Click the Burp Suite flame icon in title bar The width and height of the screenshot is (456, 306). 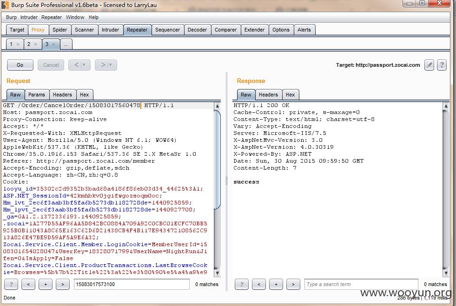tap(5, 5)
